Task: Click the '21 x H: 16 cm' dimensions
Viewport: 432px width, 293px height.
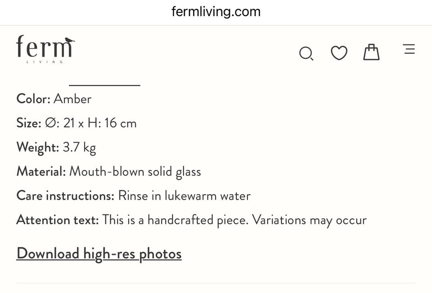Action: [x=99, y=123]
